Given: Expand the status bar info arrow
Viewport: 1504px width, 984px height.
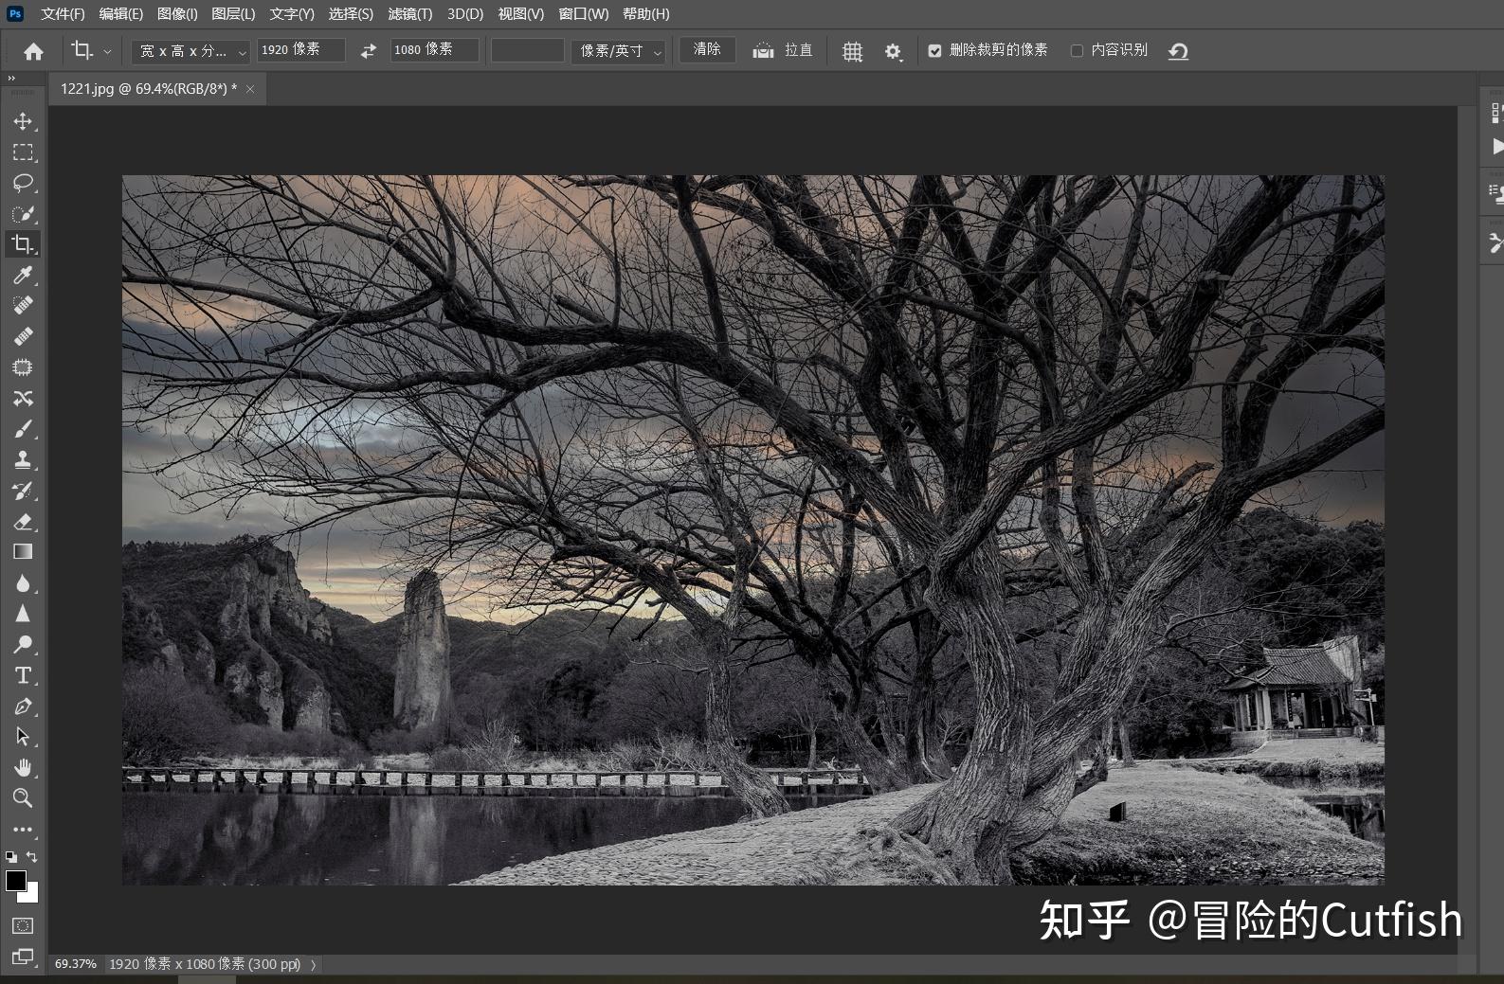Looking at the screenshot, I should point(314,964).
